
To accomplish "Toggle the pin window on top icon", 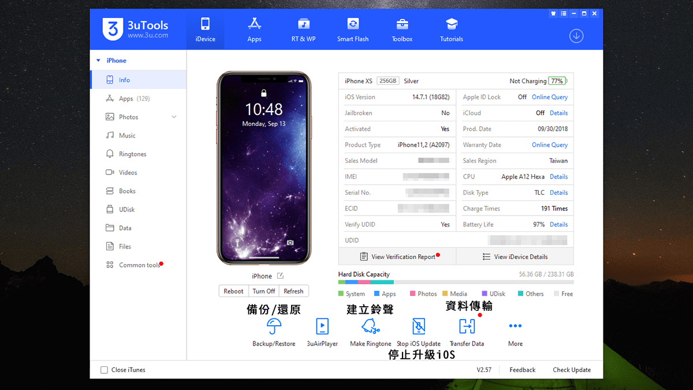I will [553, 13].
